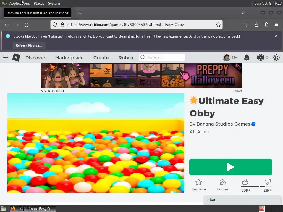The height and width of the screenshot is (212, 283).
Task: Reload the current page
Action: [x=27, y=25]
